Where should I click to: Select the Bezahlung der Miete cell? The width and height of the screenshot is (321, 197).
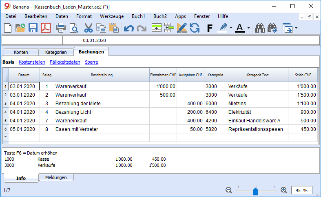102,104
